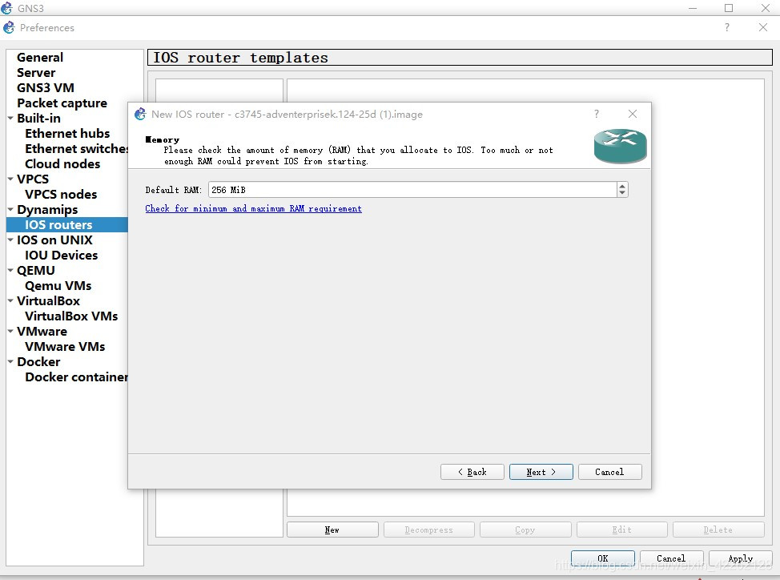Select Ethernet hubs in the sidebar
This screenshot has width=780, height=580.
coord(67,133)
